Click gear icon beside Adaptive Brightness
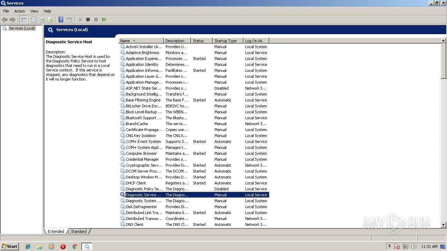Image resolution: width=447 pixels, height=251 pixels. coord(123,53)
